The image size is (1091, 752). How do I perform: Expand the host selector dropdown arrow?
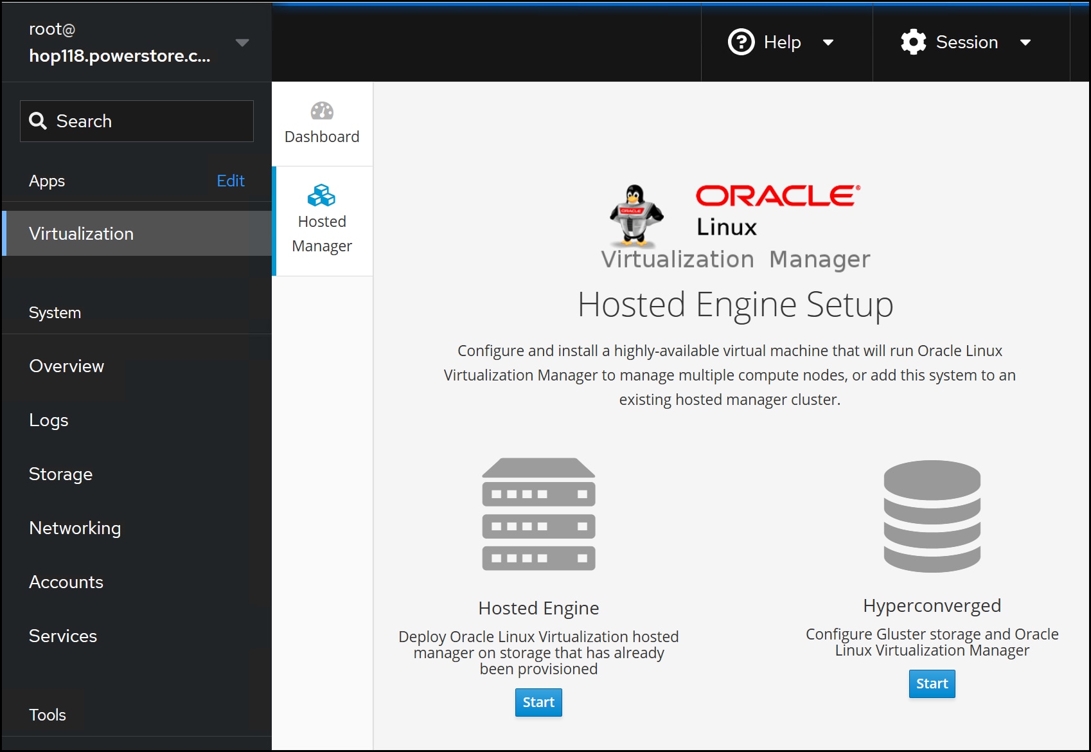click(x=242, y=43)
